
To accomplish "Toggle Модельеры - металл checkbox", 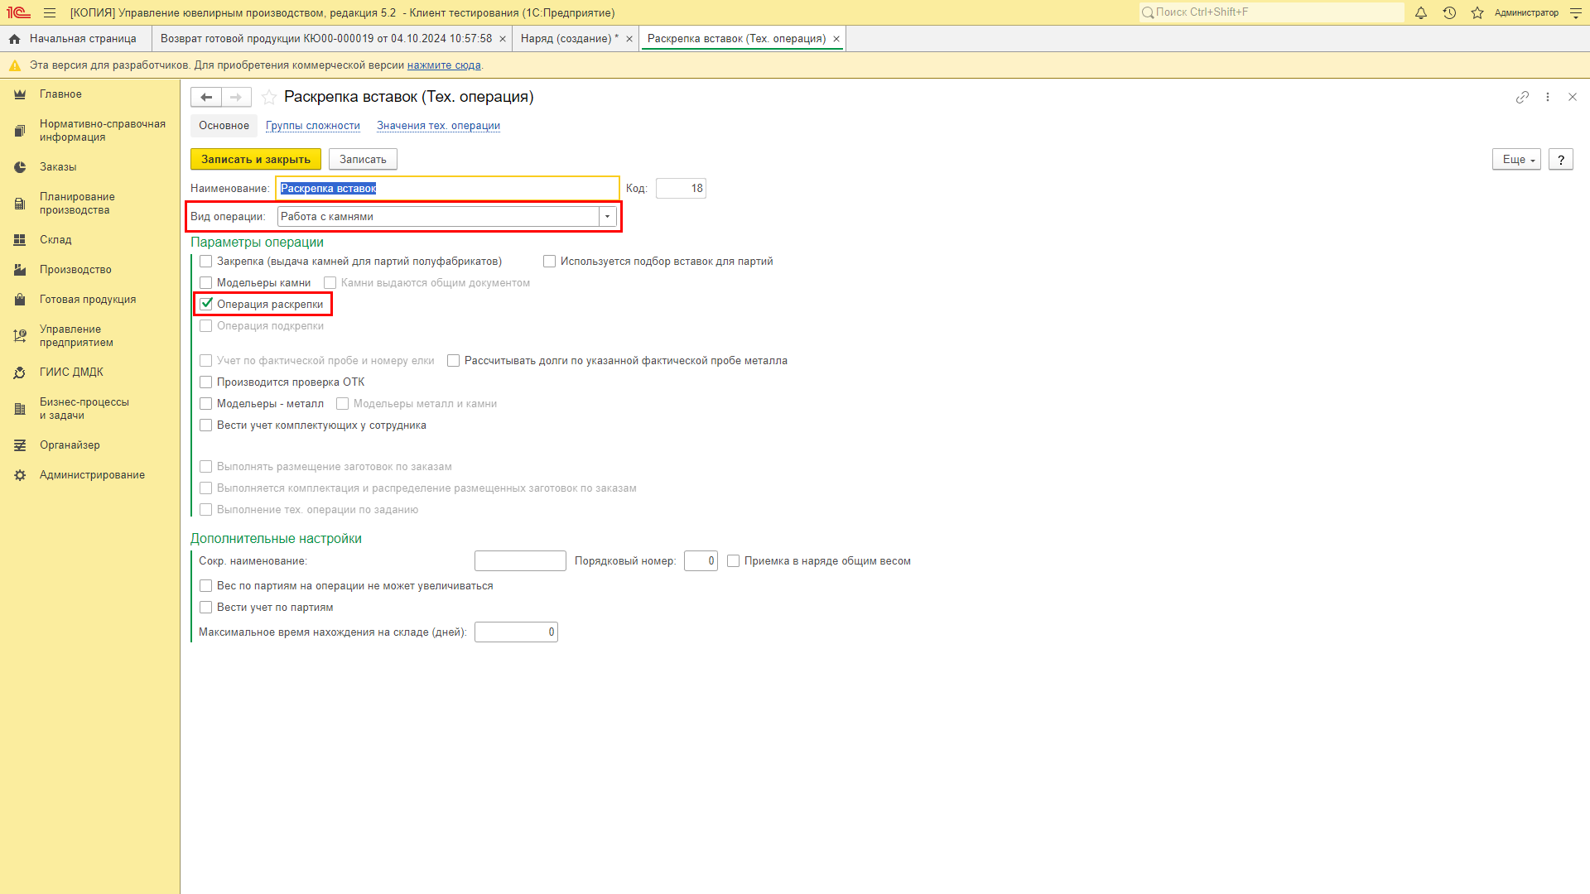I will coord(206,404).
